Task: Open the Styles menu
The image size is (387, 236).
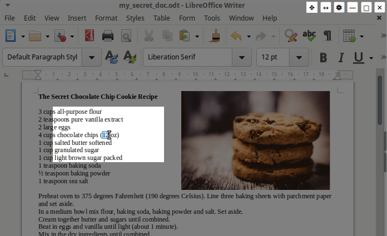Action: point(135,18)
